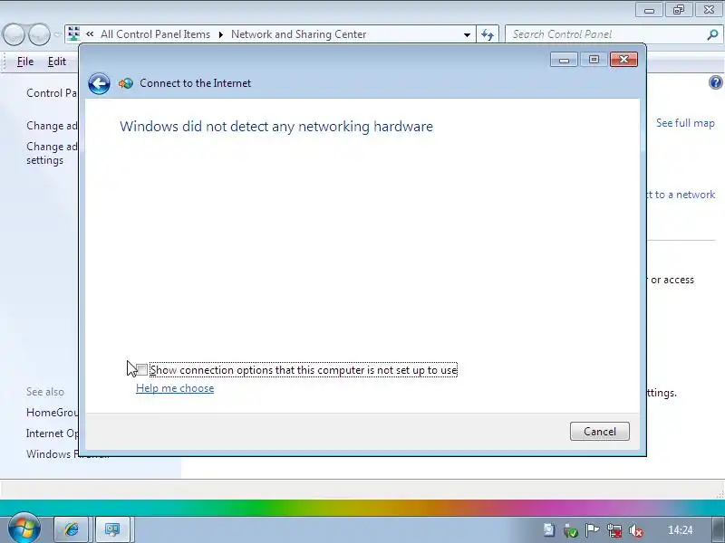Launch Internet Explorer from taskbar
The image size is (725, 543).
(x=72, y=529)
